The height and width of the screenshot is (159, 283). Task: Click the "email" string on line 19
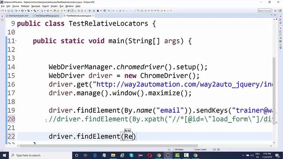[170, 110]
